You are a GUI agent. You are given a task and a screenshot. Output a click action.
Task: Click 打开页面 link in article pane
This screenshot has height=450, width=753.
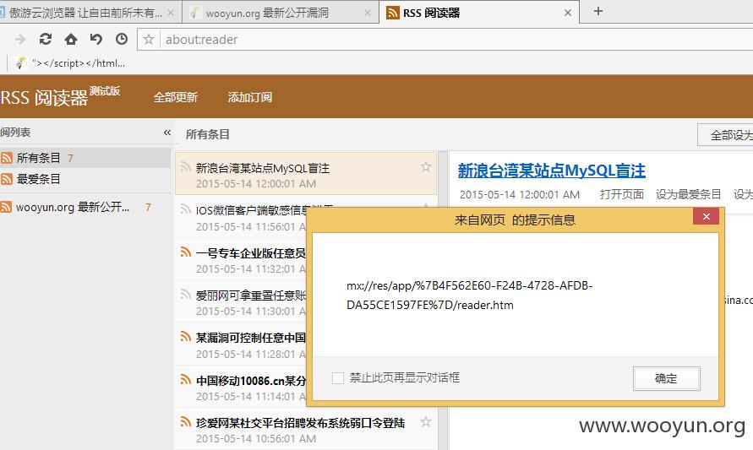point(621,194)
